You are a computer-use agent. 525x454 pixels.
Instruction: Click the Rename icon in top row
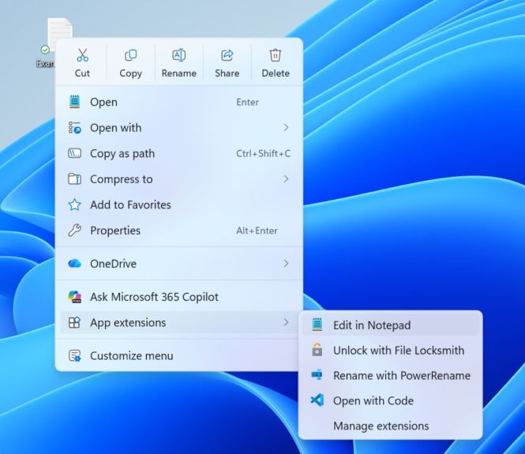(178, 55)
